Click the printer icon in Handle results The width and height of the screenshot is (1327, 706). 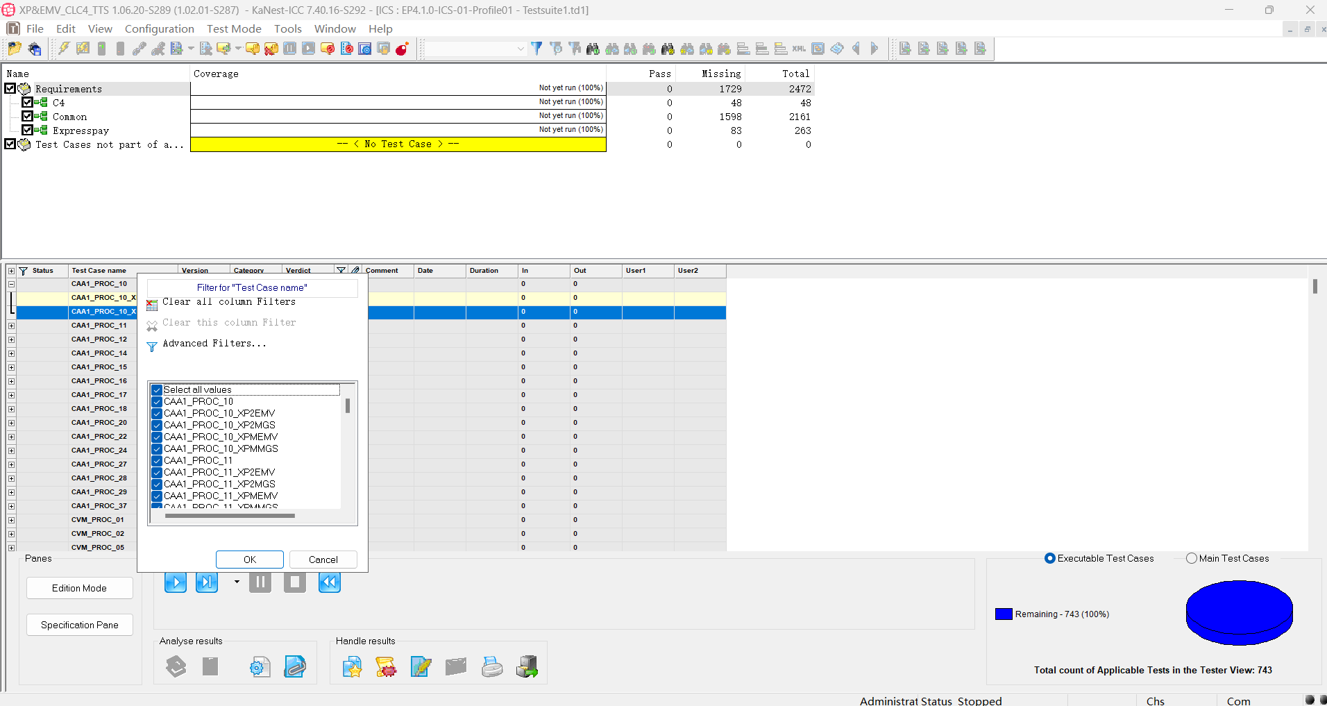pos(492,667)
